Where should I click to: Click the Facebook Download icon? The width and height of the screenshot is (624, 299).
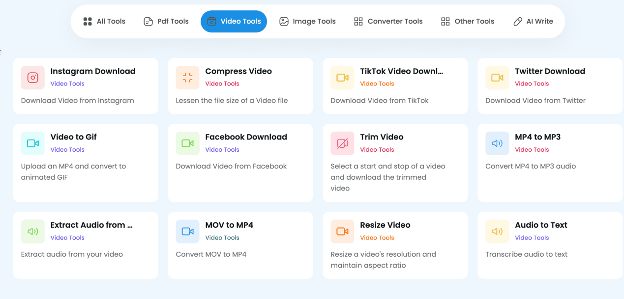[187, 143]
